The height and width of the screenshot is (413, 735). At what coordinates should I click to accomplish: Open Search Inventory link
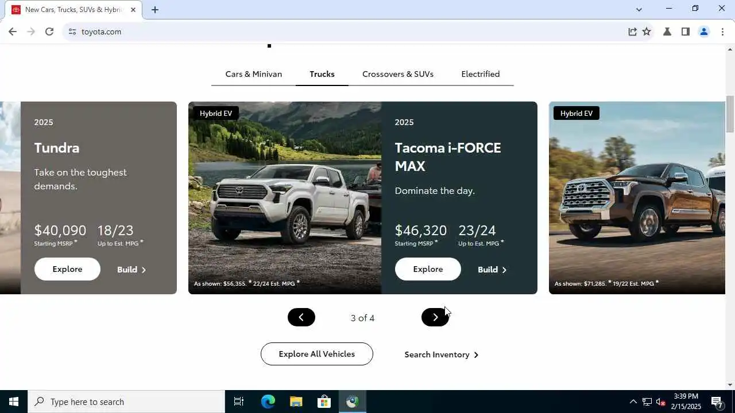tap(441, 354)
